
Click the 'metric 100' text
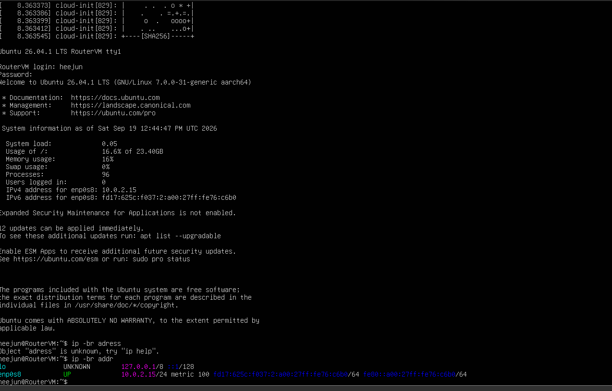point(190,374)
